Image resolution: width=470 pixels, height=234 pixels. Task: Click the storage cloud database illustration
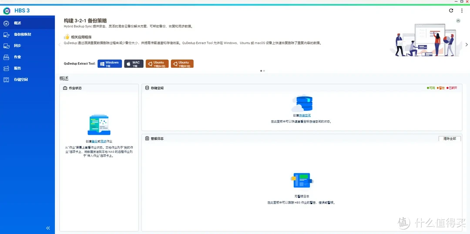click(302, 103)
